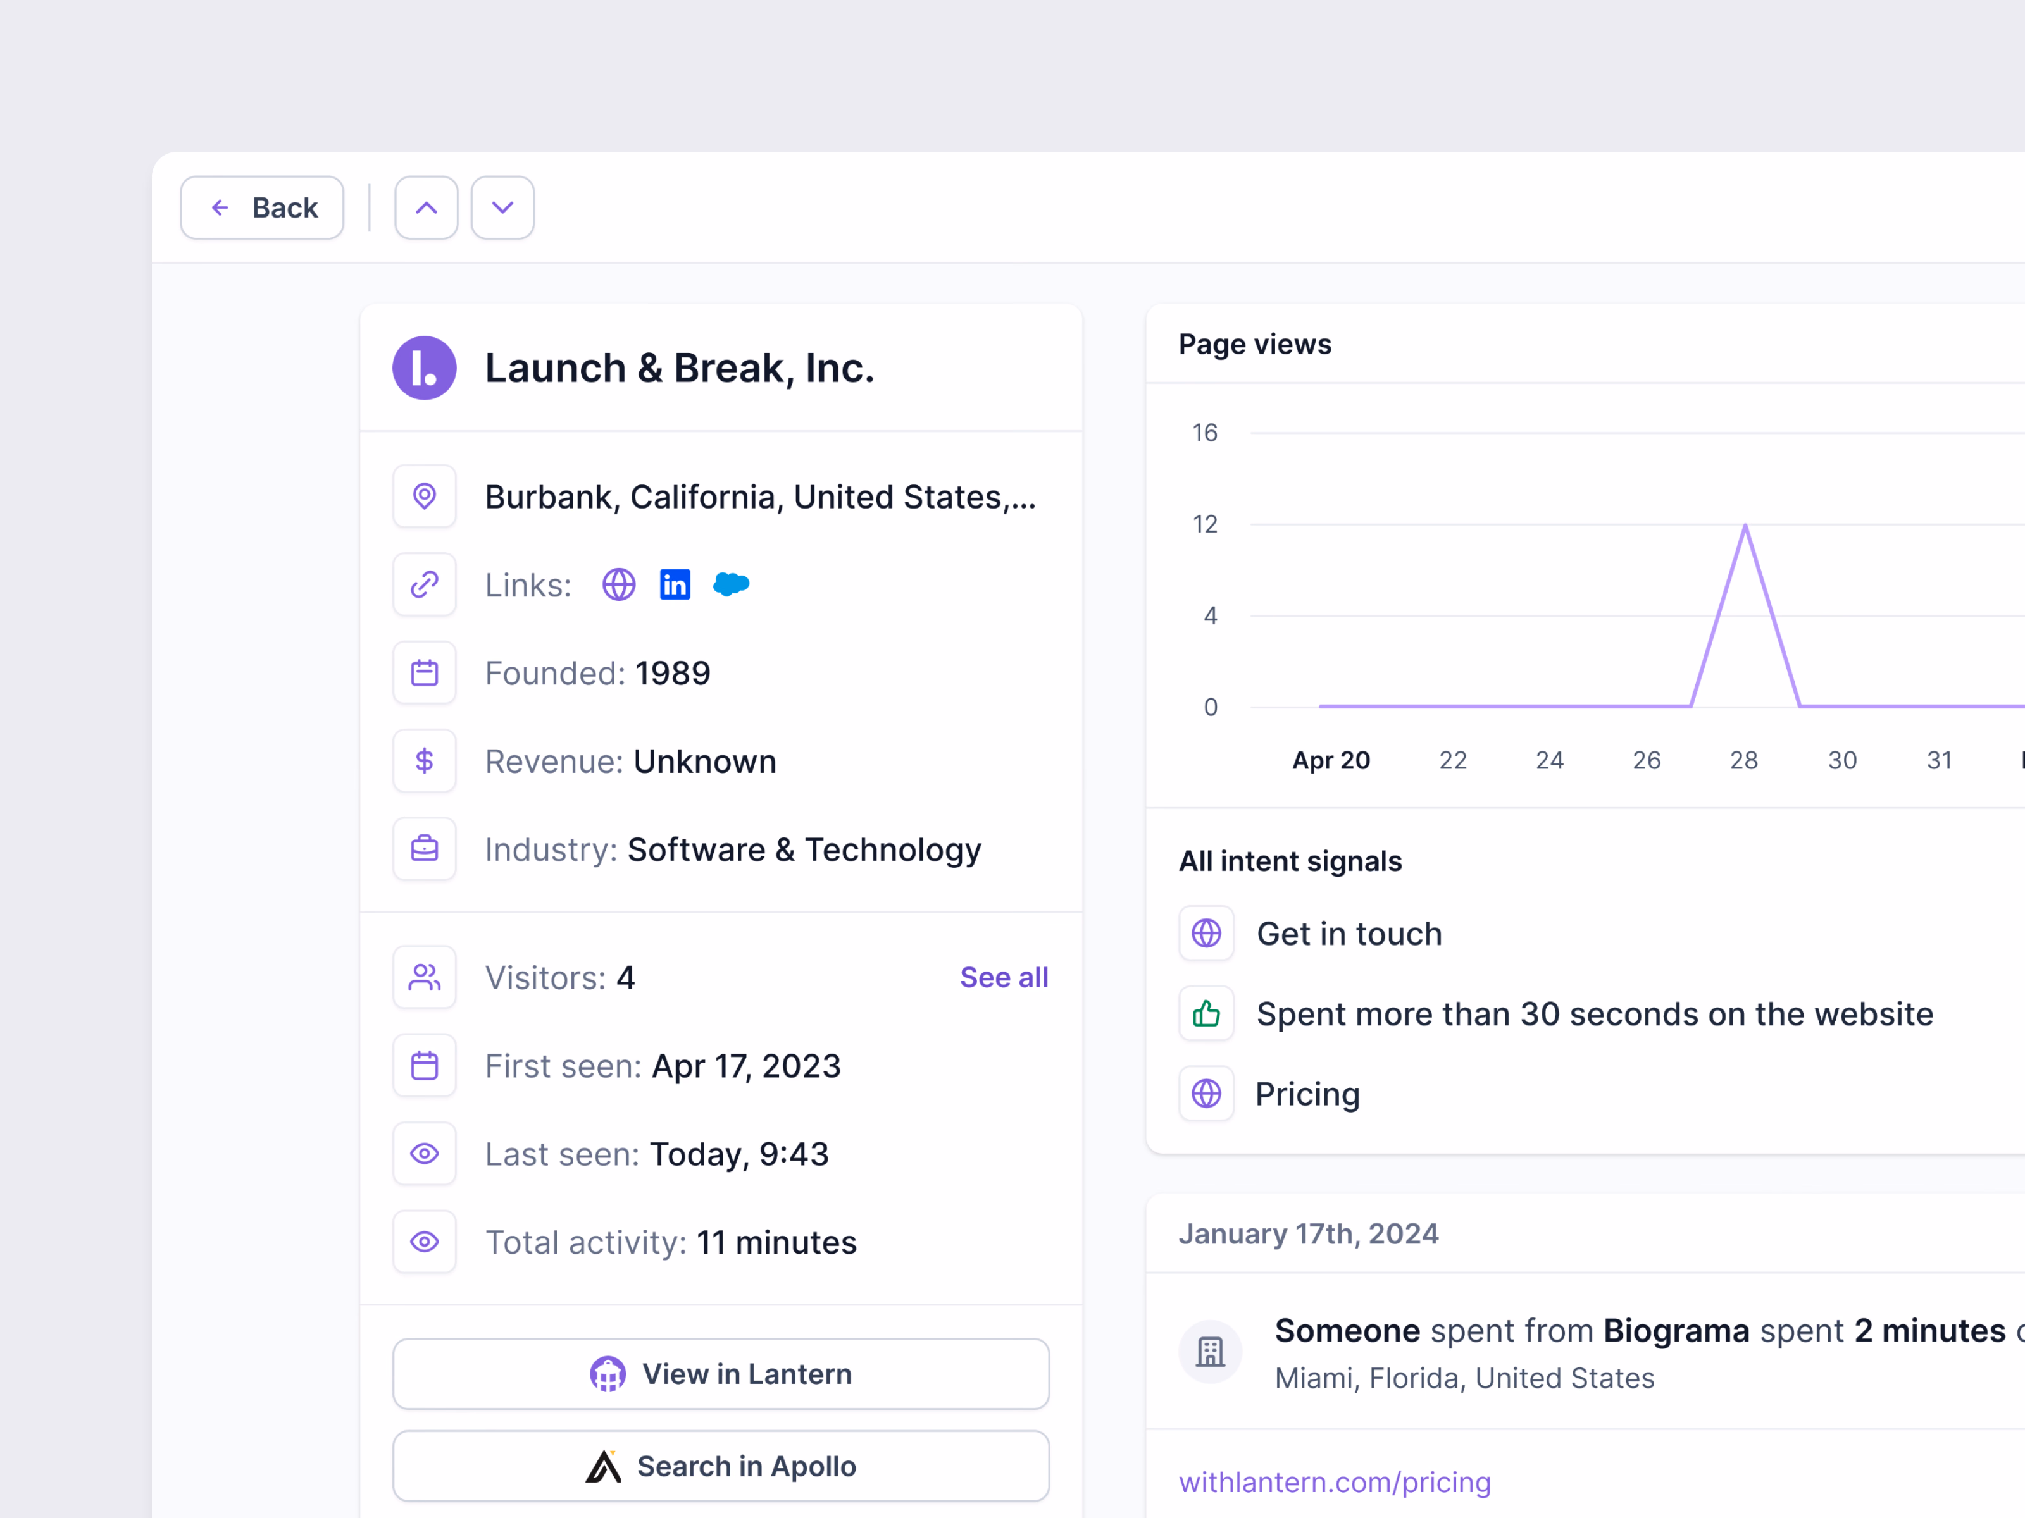Viewport: 2025px width, 1518px height.
Task: Click globe icon beside Pricing signal
Action: (1207, 1094)
